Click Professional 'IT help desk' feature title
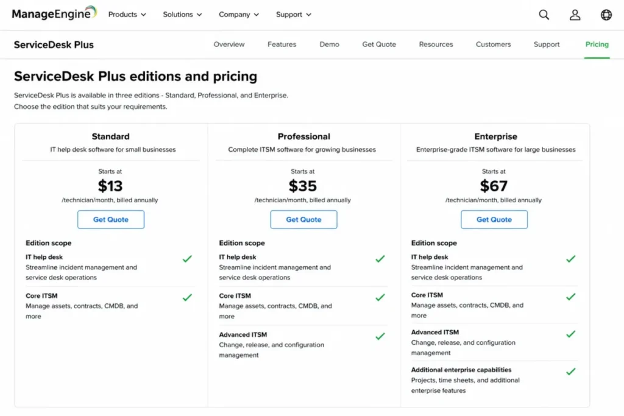624x416 pixels. (237, 257)
